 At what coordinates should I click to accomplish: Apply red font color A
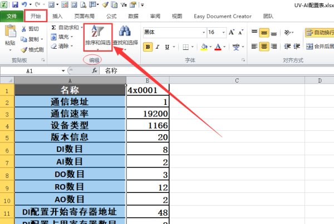tap(218, 47)
